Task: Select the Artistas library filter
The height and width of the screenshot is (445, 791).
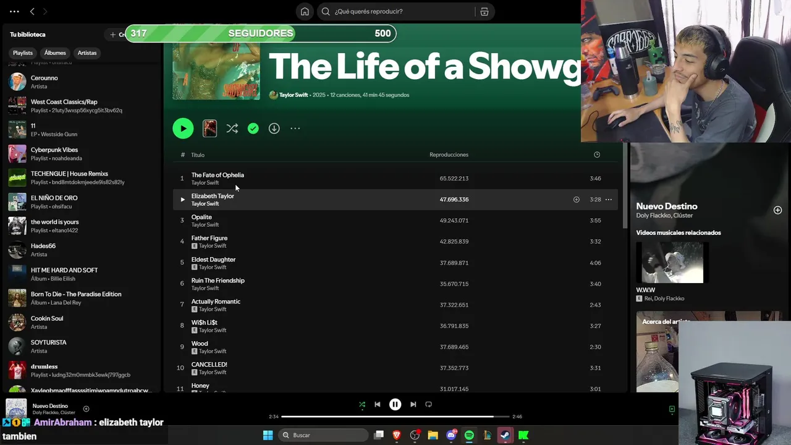Action: [x=87, y=53]
